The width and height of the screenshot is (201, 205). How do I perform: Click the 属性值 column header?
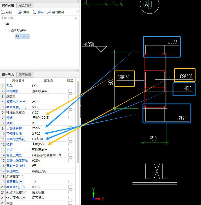click(x=48, y=81)
